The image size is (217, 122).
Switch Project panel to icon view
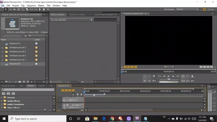coord(6,82)
